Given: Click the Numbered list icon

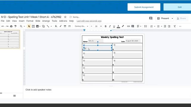Looking at the screenshot, I should click(151, 26).
